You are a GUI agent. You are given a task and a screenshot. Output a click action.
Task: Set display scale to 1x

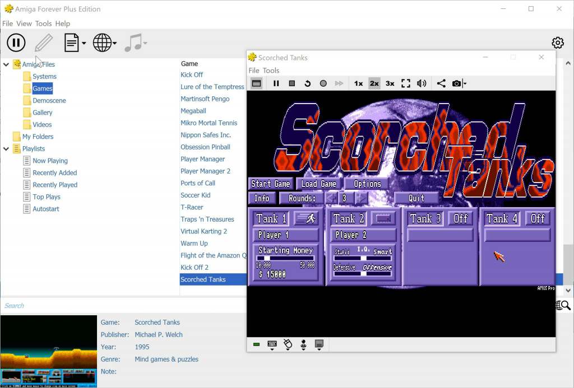358,83
